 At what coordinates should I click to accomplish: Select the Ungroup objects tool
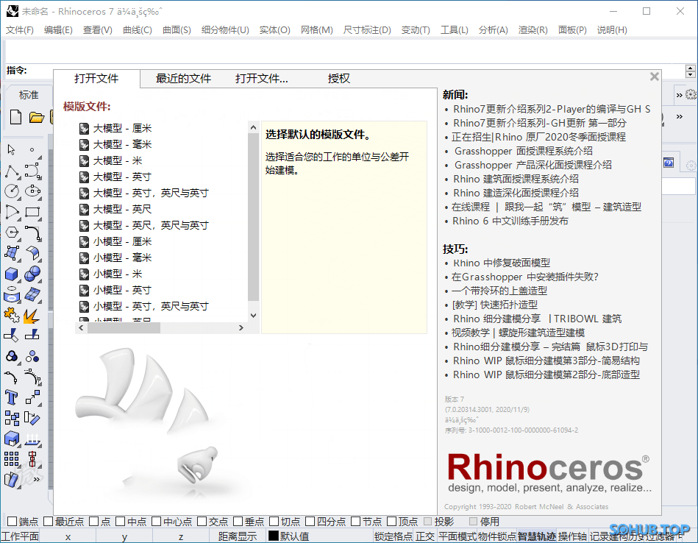(32, 356)
